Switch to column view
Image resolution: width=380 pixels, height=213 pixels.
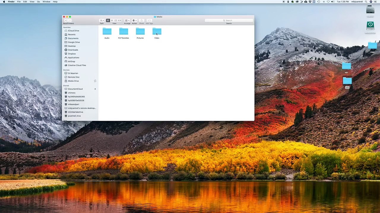(x=116, y=20)
